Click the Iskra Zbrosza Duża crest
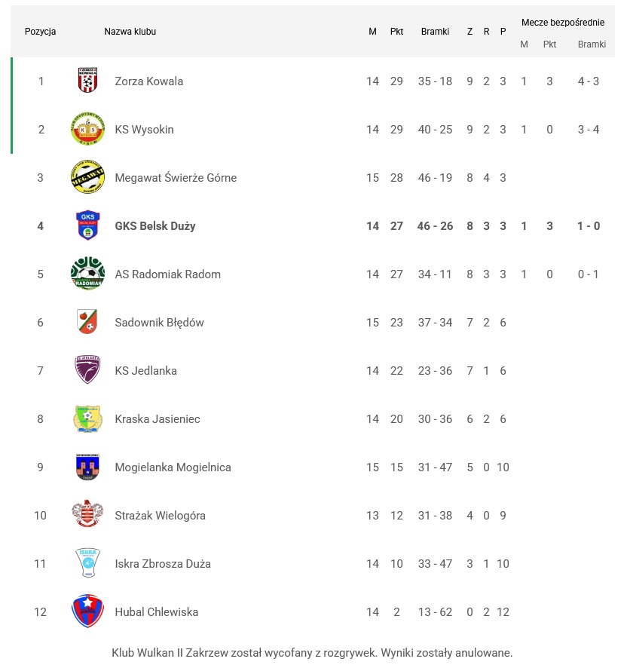This screenshot has width=624, height=668. (88, 563)
